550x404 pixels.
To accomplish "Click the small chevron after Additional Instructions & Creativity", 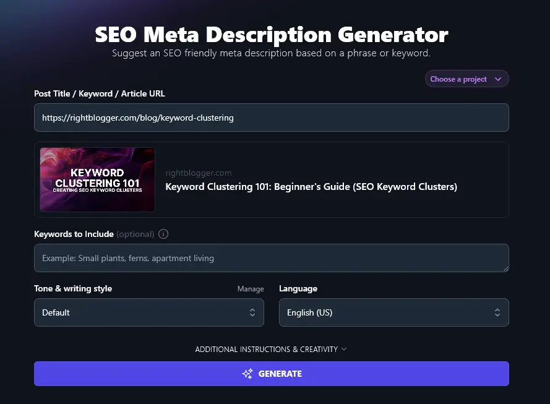I will [344, 349].
